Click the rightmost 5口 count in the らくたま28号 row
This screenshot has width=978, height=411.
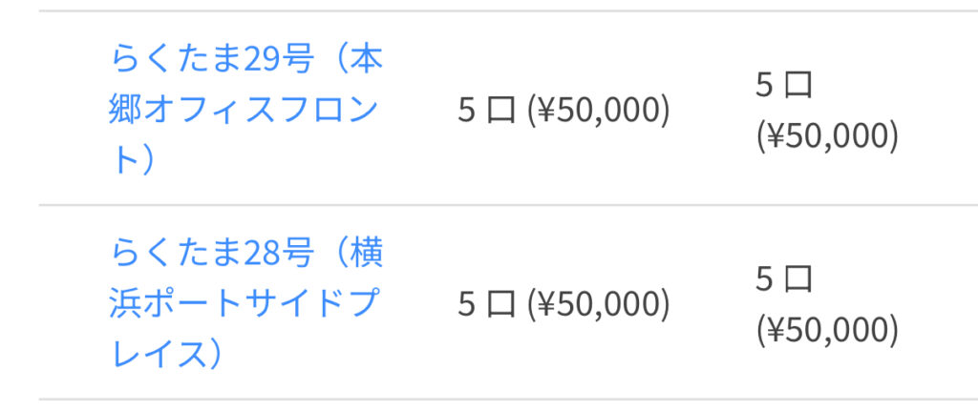tap(784, 279)
